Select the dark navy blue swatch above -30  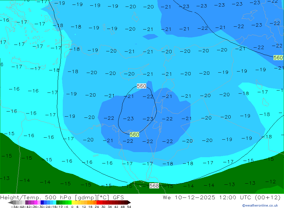pyautogui.click(x=42, y=202)
